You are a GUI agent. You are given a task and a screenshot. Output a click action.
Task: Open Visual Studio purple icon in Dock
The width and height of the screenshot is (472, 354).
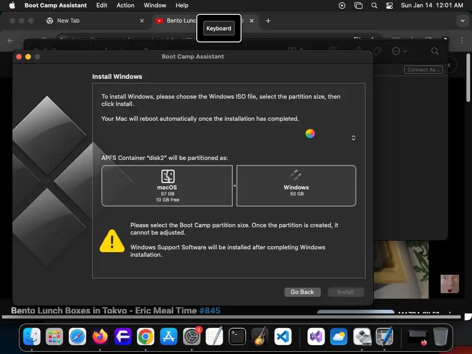tap(316, 336)
